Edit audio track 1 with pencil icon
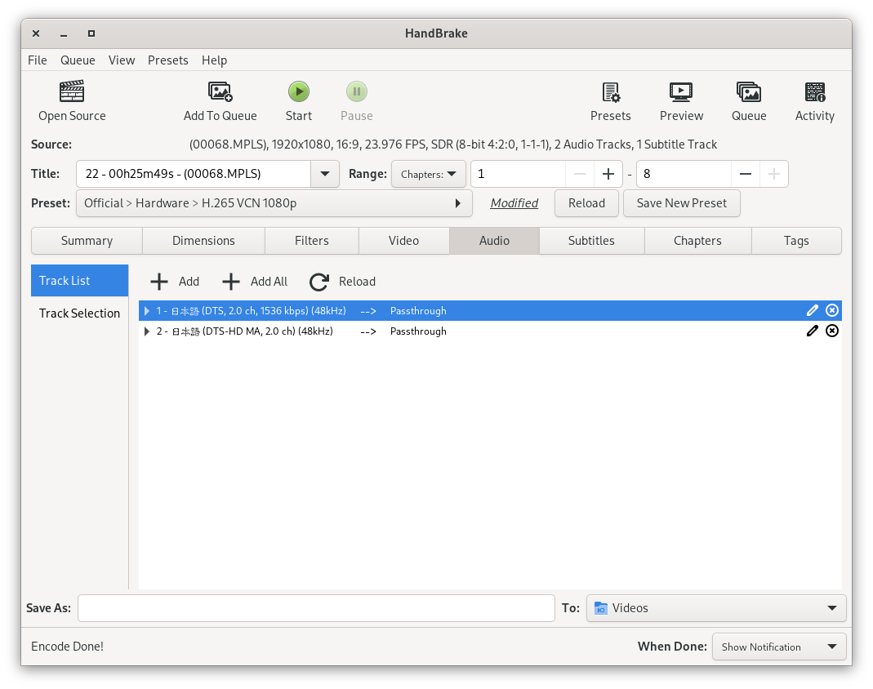Image resolution: width=873 pixels, height=689 pixels. [x=812, y=310]
